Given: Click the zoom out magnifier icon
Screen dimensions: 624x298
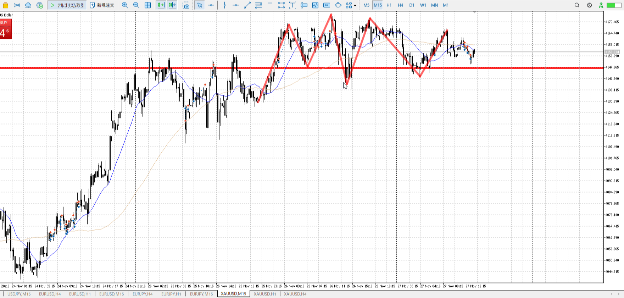Looking at the screenshot, I should [136, 5].
